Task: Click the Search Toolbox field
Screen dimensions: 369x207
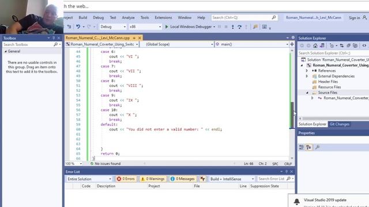Action: (28, 44)
